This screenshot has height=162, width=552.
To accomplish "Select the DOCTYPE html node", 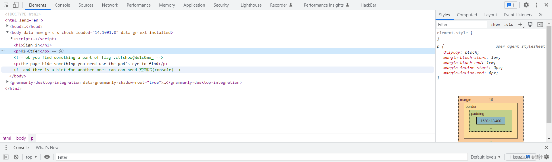I will [23, 14].
